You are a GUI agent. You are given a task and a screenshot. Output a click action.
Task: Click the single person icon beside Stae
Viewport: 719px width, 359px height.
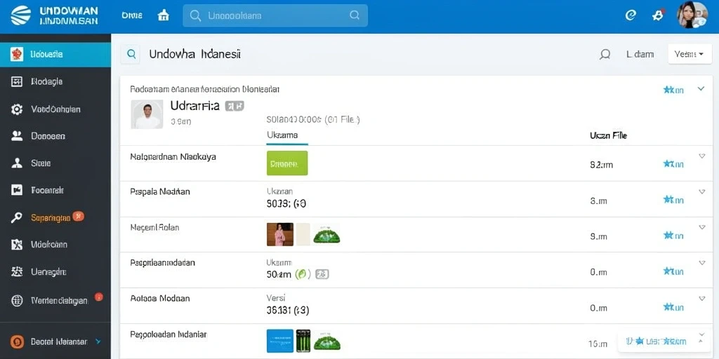click(17, 163)
